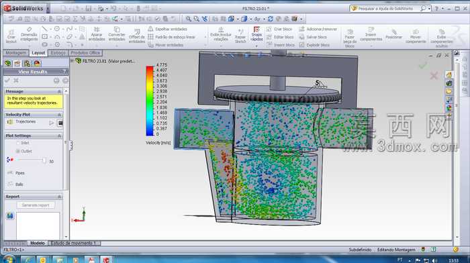Image resolution: width=470 pixels, height=263 pixels.
Task: Collapse the Message section
Action: (x=59, y=91)
